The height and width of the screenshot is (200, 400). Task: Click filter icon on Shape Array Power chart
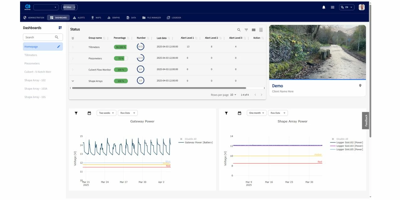tap(226, 113)
